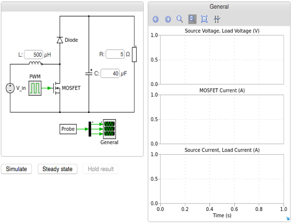
Task: Click the General scope title
Action: pos(219,7)
